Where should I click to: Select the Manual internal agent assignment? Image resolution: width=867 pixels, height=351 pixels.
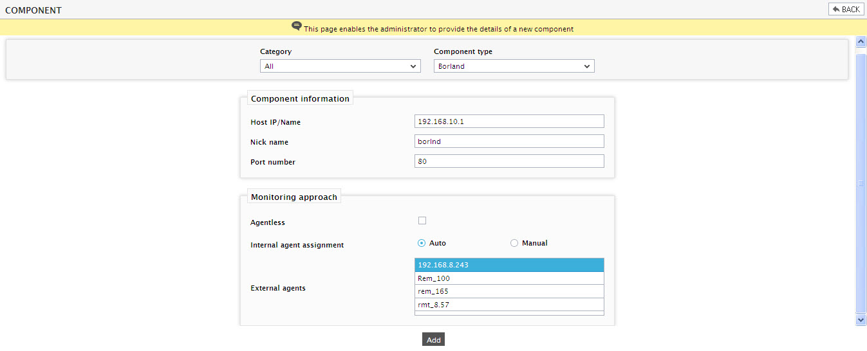click(x=514, y=243)
